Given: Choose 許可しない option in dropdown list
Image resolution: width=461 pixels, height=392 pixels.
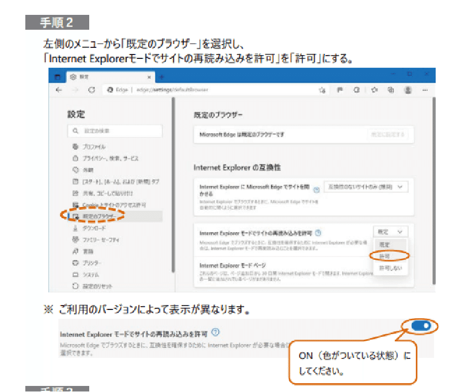Looking at the screenshot, I should click(x=391, y=268).
